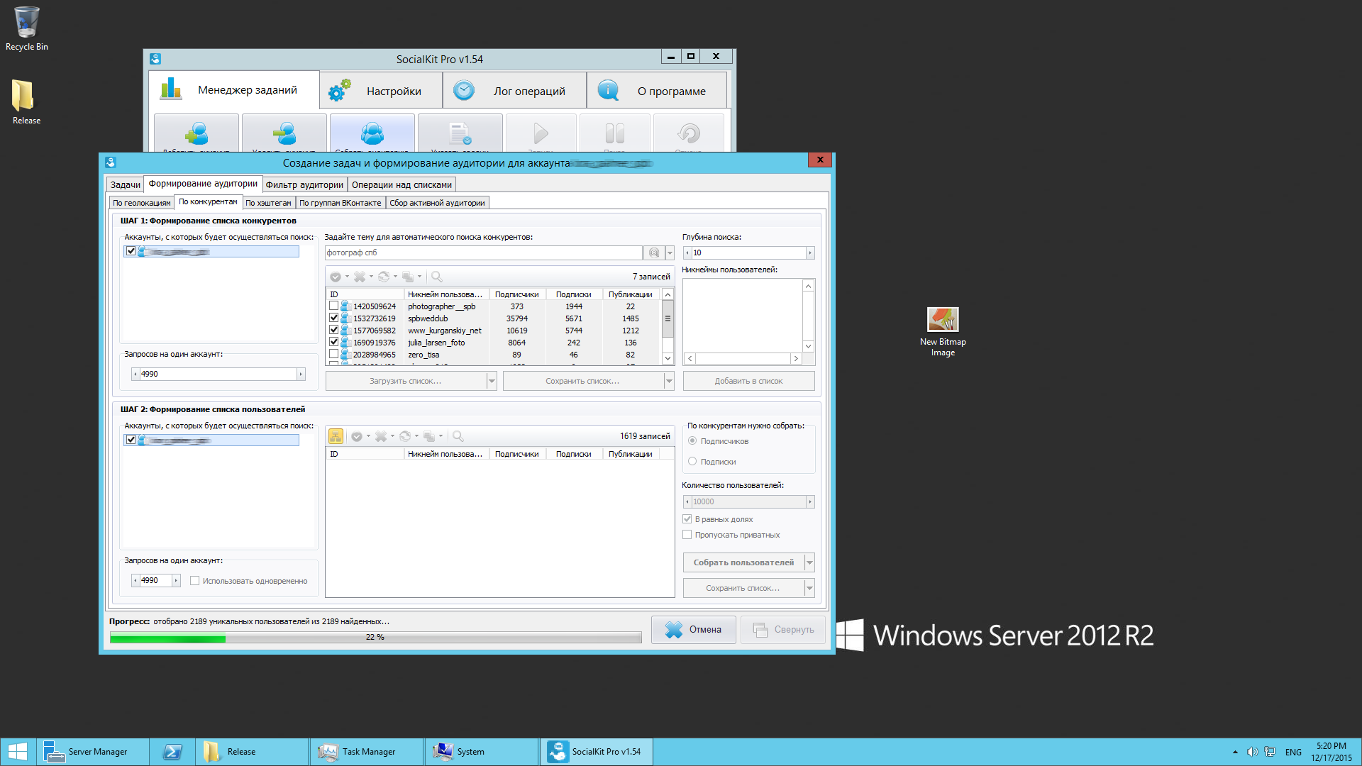Switch to the 'По геолокациям' sub-tab
The width and height of the screenshot is (1362, 766).
pos(142,203)
